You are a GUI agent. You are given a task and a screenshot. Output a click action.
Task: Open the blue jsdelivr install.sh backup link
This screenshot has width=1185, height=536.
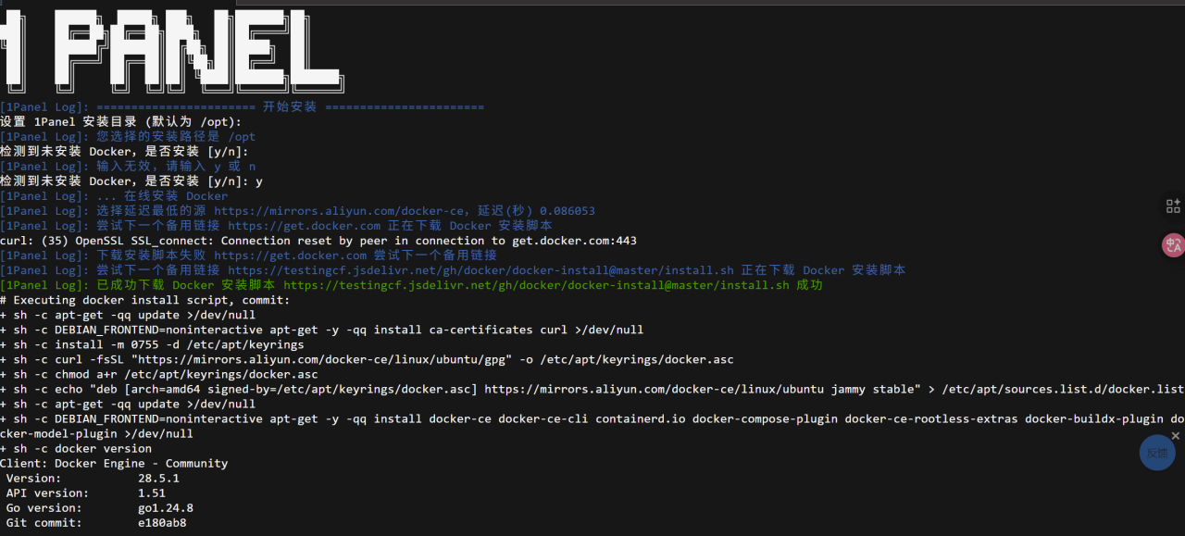pyautogui.click(x=480, y=270)
